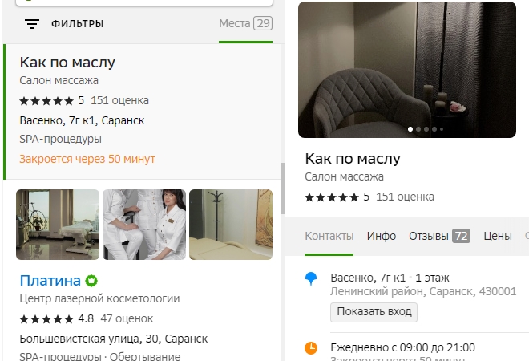Open Отзывы 72 reviews tab
The image size is (529, 361).
point(439,236)
